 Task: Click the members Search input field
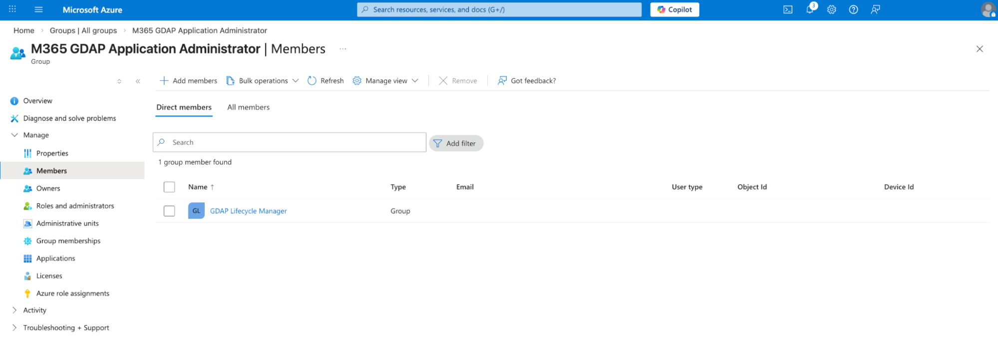(x=295, y=142)
